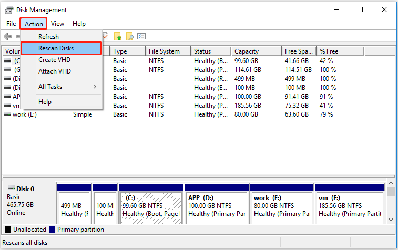Click the Healthy (E... status cell
This screenshot has width=398, height=250.
[x=211, y=88]
